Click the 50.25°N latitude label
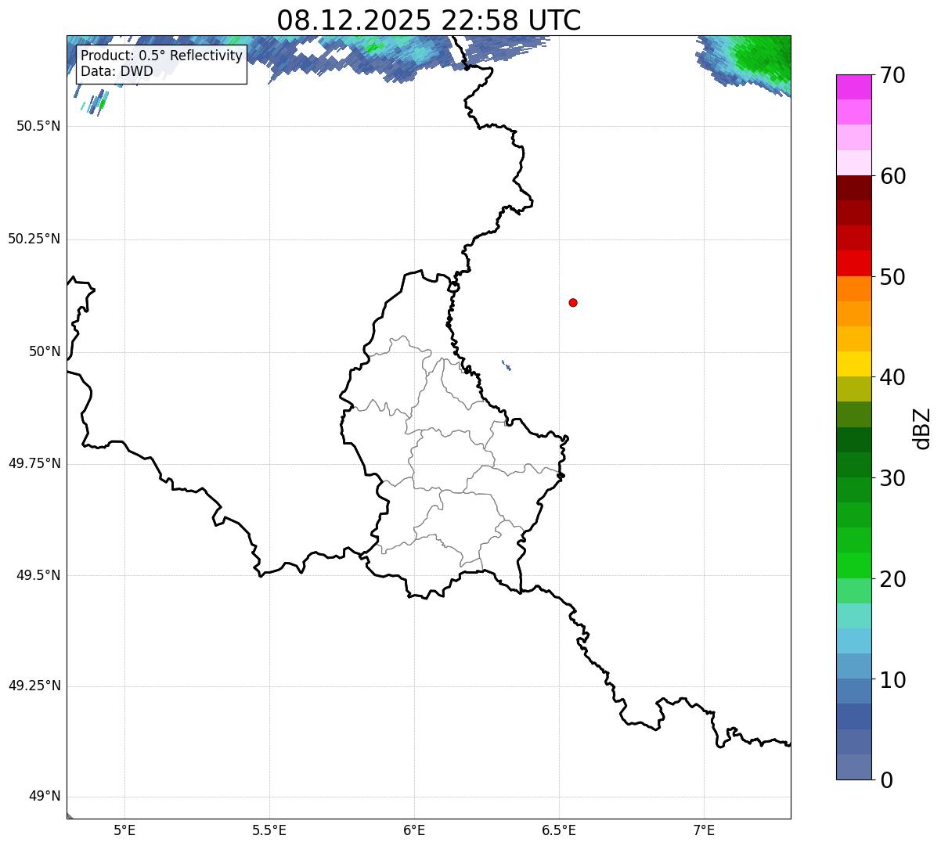 click(34, 239)
